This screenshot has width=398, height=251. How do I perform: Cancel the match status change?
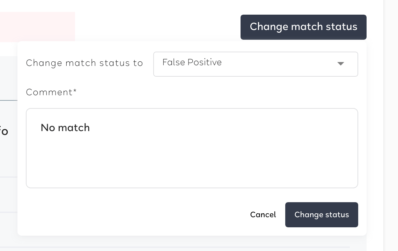pyautogui.click(x=263, y=215)
